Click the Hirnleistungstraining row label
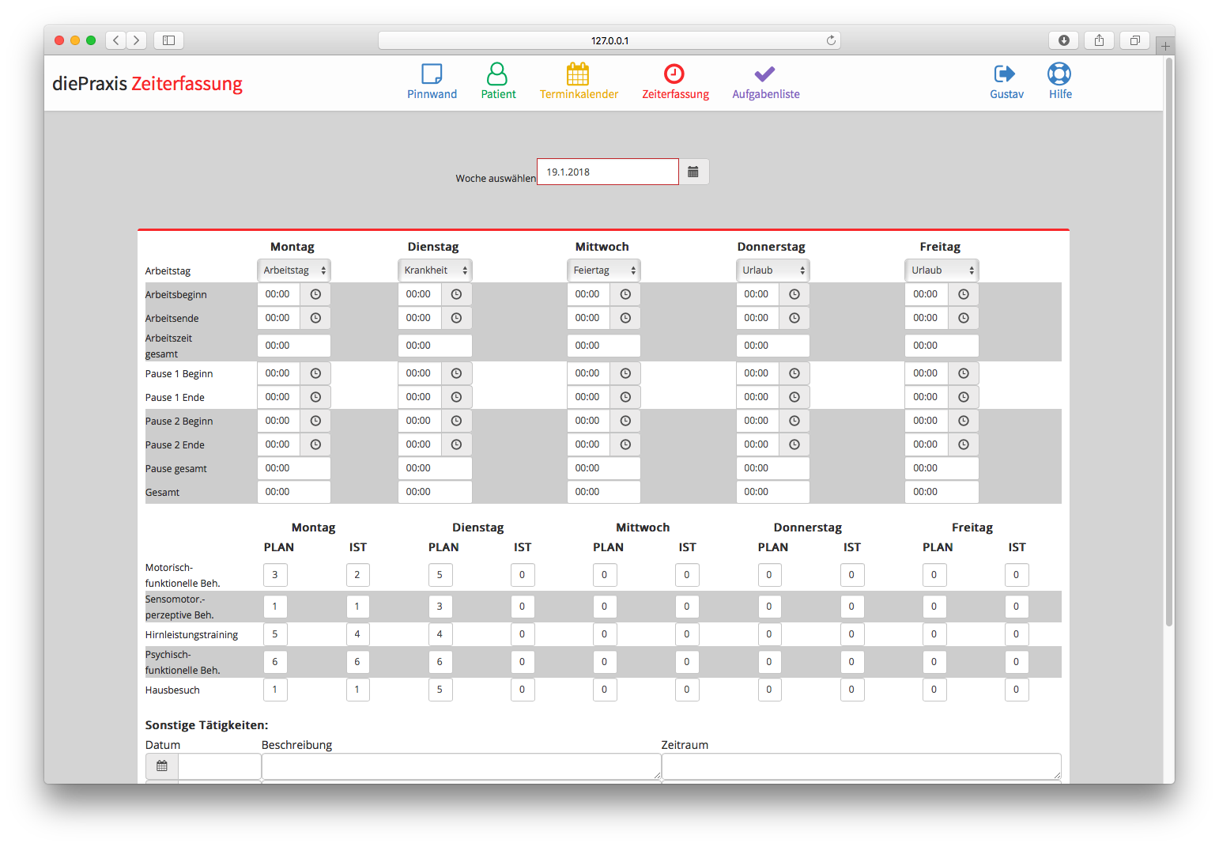 point(191,635)
